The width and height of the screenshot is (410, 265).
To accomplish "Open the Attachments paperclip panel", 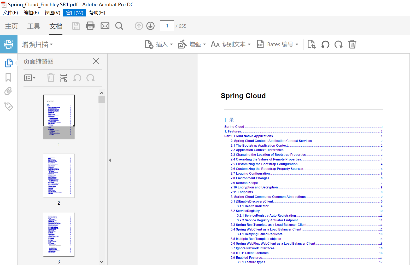I will [8, 91].
